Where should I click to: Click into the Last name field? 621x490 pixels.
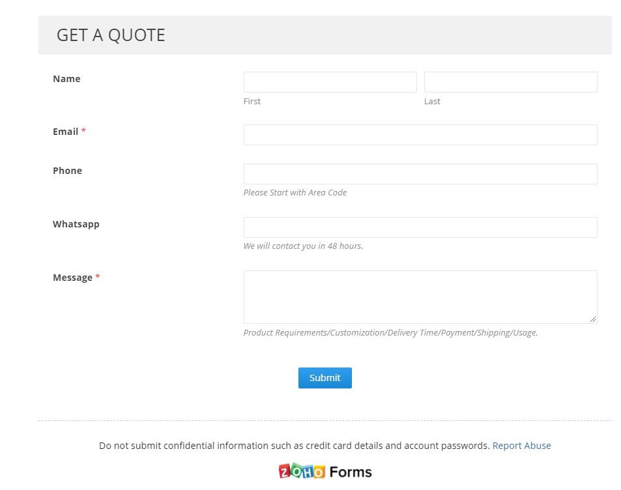pyautogui.click(x=510, y=82)
